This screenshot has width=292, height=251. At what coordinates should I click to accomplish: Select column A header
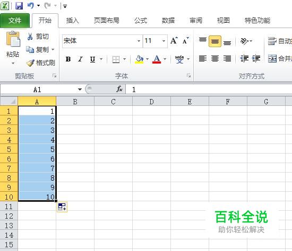point(37,102)
